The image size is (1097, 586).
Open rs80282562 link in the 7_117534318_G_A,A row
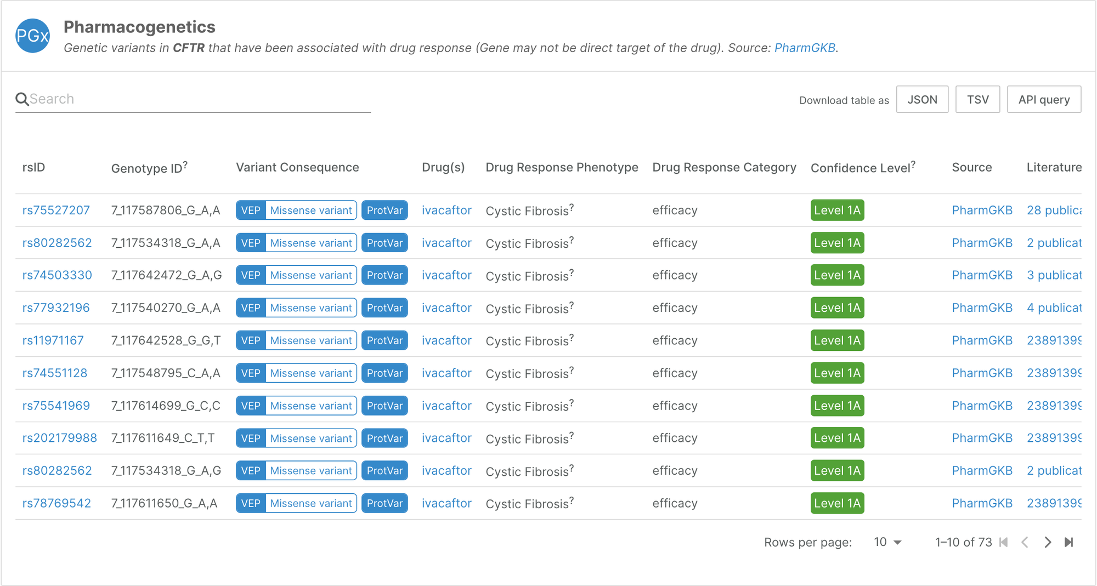(x=57, y=243)
